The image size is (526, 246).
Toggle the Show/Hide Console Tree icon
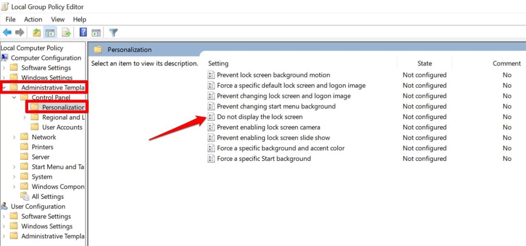coord(50,32)
